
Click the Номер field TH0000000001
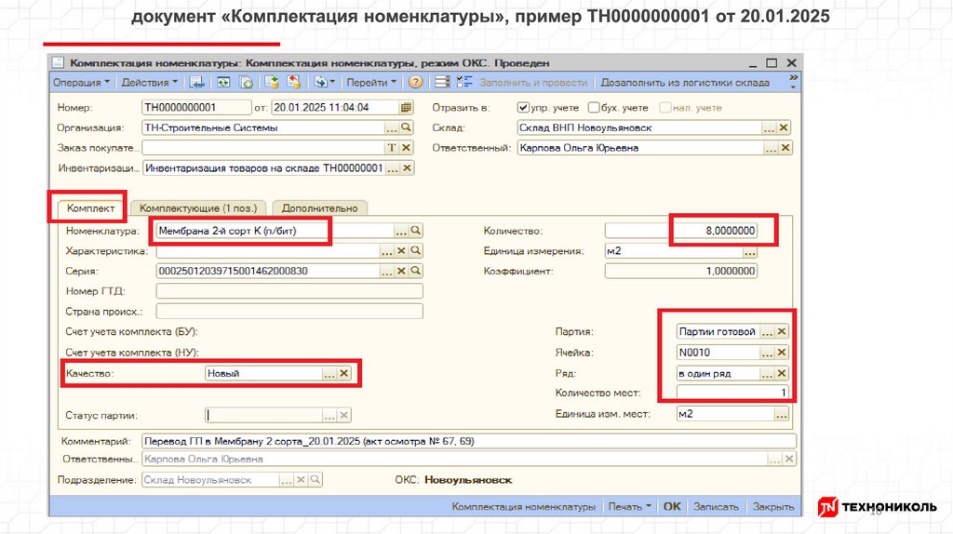pyautogui.click(x=196, y=108)
